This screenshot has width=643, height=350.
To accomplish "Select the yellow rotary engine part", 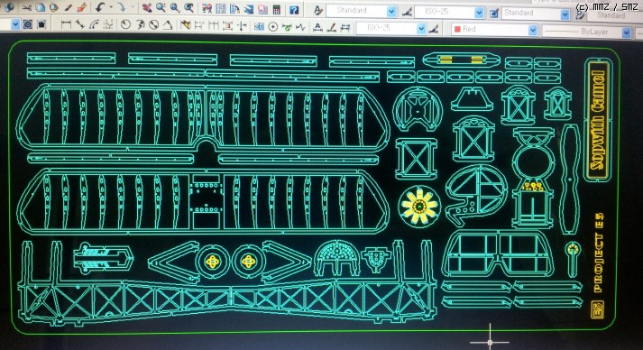I will click(x=419, y=206).
